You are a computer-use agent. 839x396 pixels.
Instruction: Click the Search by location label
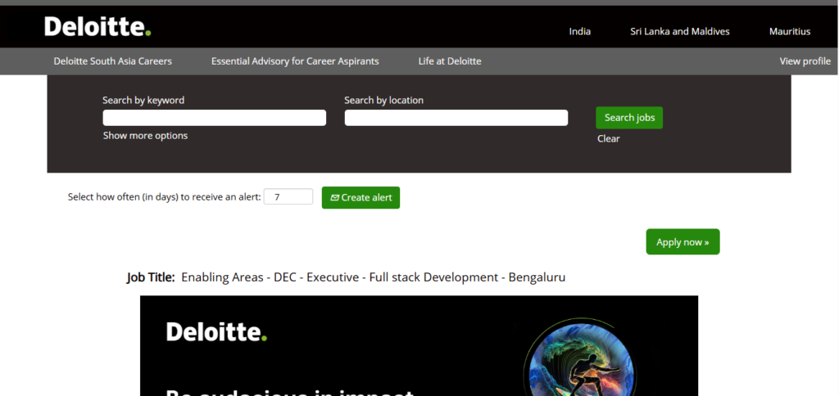(x=383, y=100)
